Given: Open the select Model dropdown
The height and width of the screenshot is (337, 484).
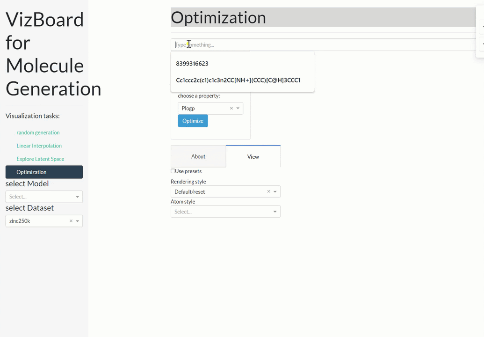Looking at the screenshot, I should (x=44, y=197).
